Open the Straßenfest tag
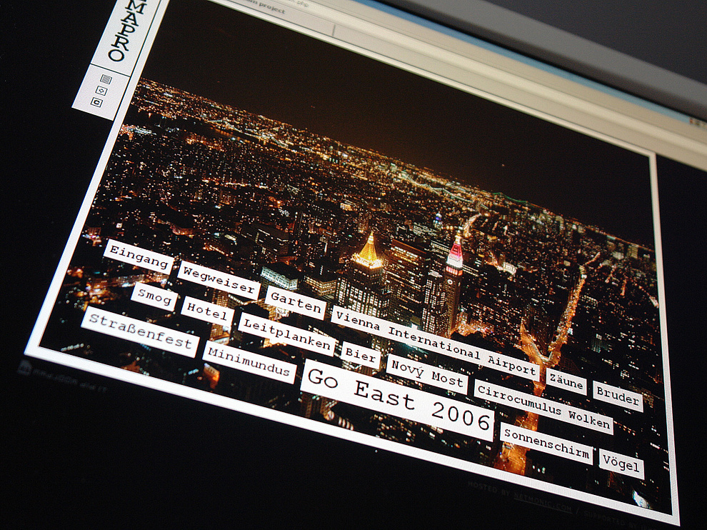 pos(140,331)
